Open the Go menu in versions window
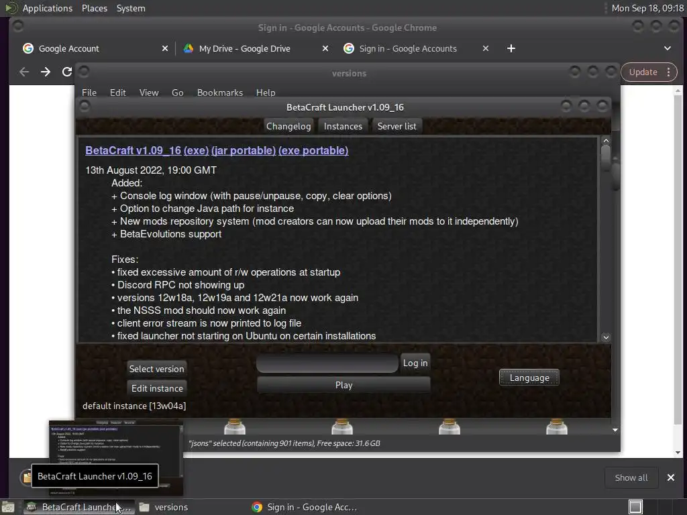This screenshot has height=515, width=687. [177, 93]
